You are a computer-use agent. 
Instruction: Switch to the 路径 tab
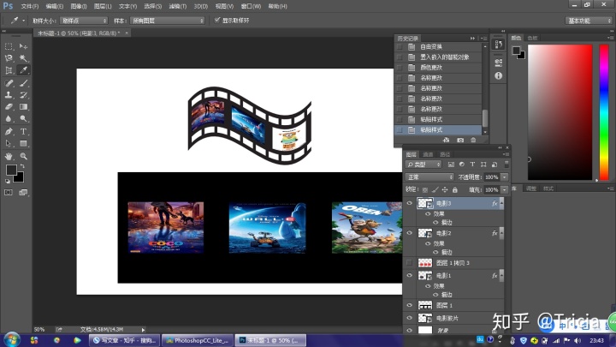coord(445,154)
